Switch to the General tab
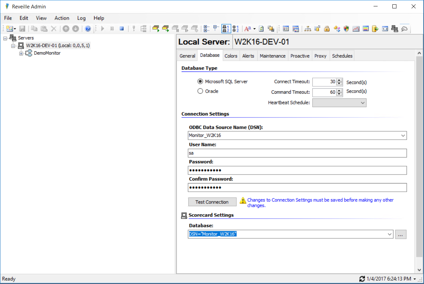Screen dimensions: 424x284 187,56
